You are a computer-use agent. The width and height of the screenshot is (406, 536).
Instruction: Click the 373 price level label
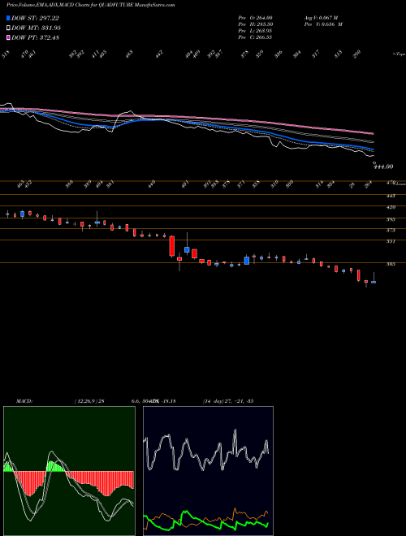point(391,231)
